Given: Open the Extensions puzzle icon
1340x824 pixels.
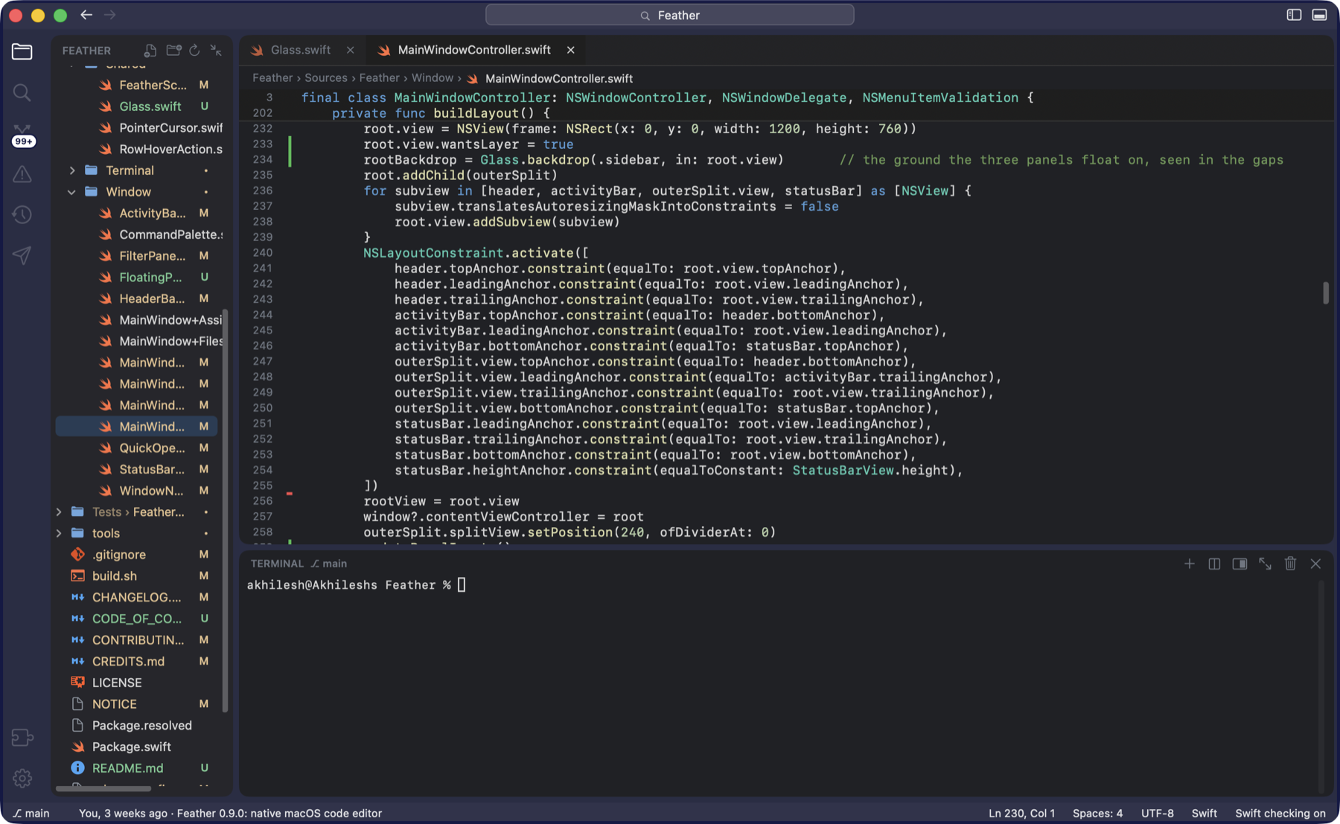Looking at the screenshot, I should click(x=22, y=738).
